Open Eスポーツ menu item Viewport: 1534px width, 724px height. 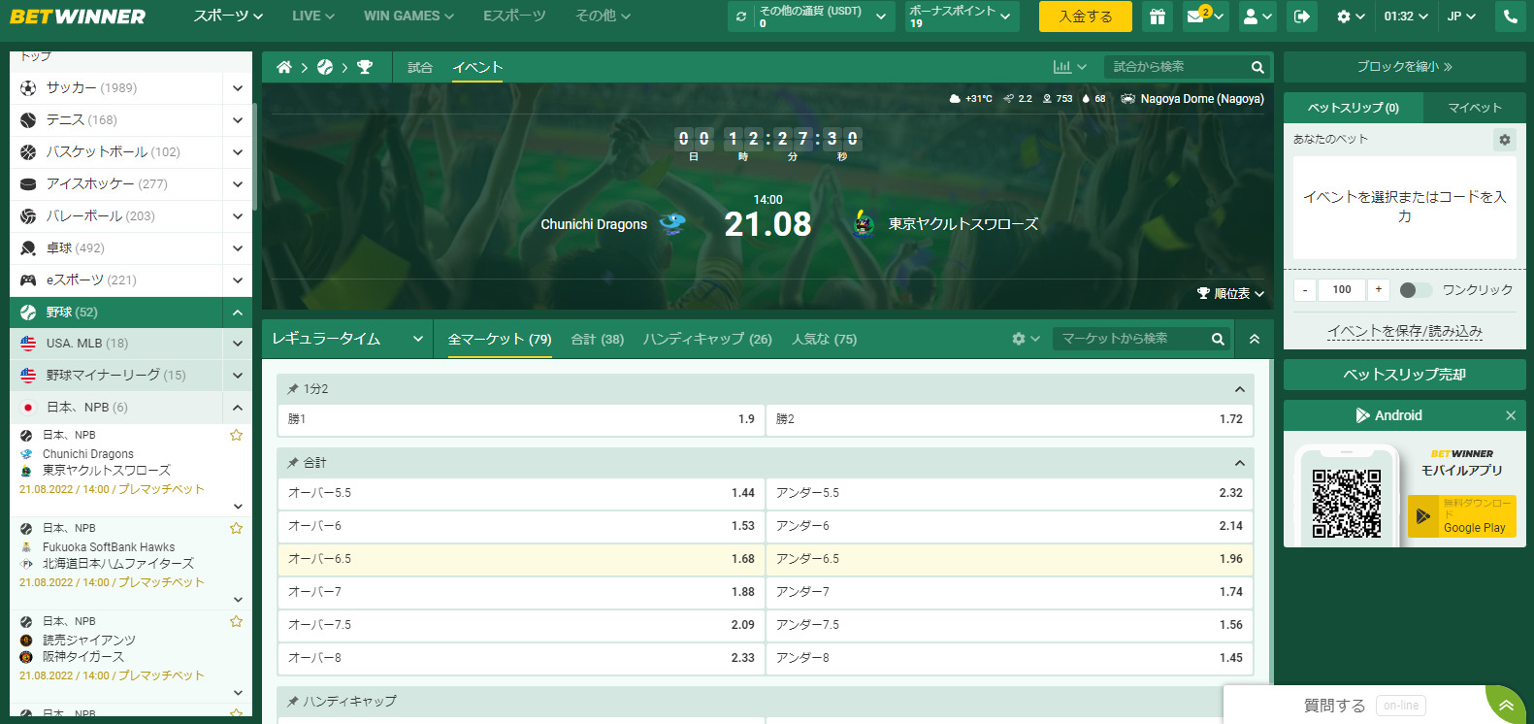coord(514,16)
